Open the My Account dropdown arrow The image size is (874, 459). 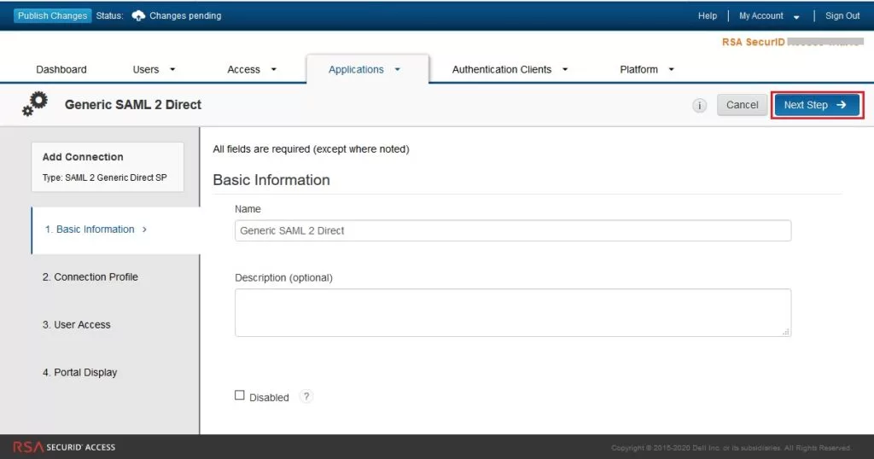796,17
